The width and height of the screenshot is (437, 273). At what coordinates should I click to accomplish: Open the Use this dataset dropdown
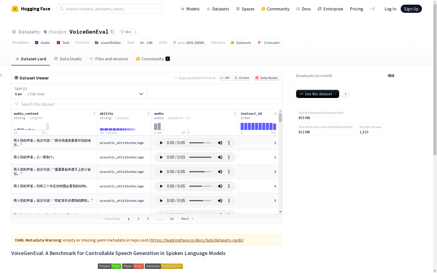point(318,94)
